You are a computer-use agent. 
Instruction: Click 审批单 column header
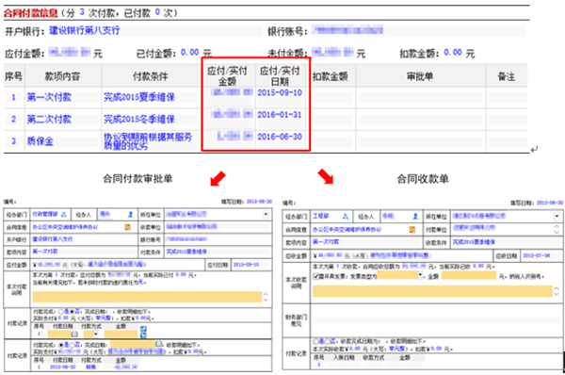(420, 76)
